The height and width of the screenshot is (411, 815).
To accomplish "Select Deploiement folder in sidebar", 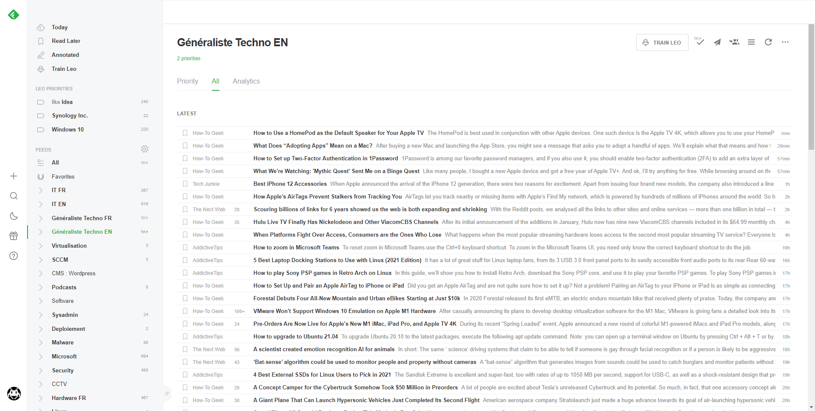I will [68, 329].
